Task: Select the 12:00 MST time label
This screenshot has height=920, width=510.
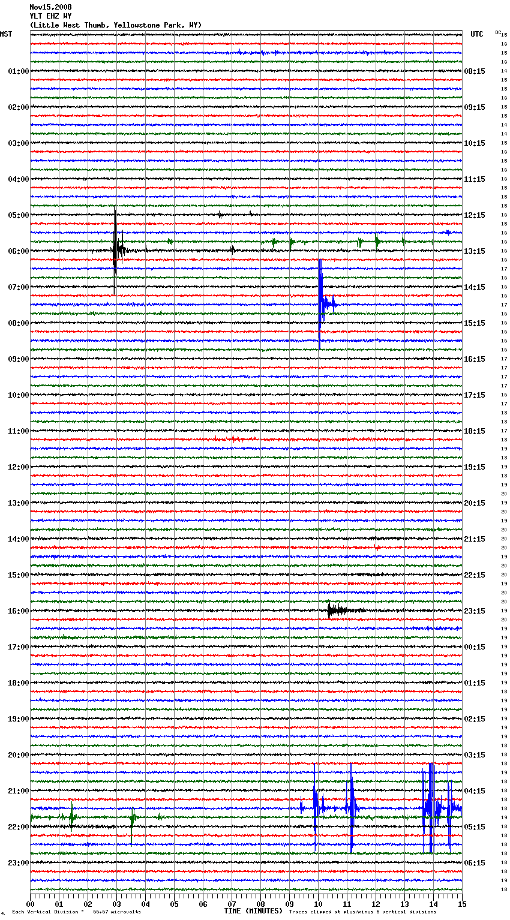Action: coord(19,467)
